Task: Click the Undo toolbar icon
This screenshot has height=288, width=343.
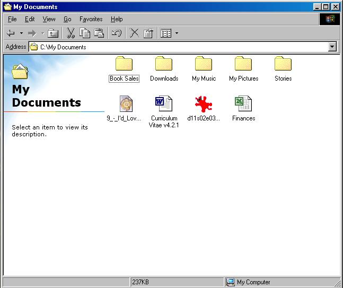Action: pyautogui.click(x=117, y=33)
